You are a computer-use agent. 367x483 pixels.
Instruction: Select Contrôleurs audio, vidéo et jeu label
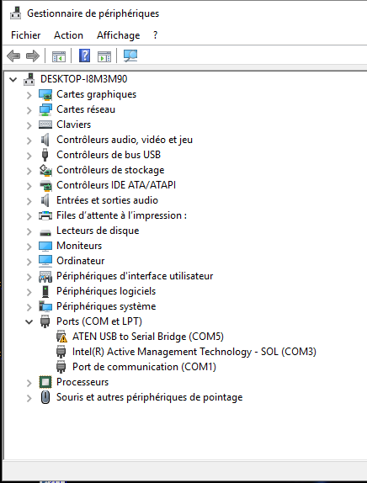tap(125, 140)
